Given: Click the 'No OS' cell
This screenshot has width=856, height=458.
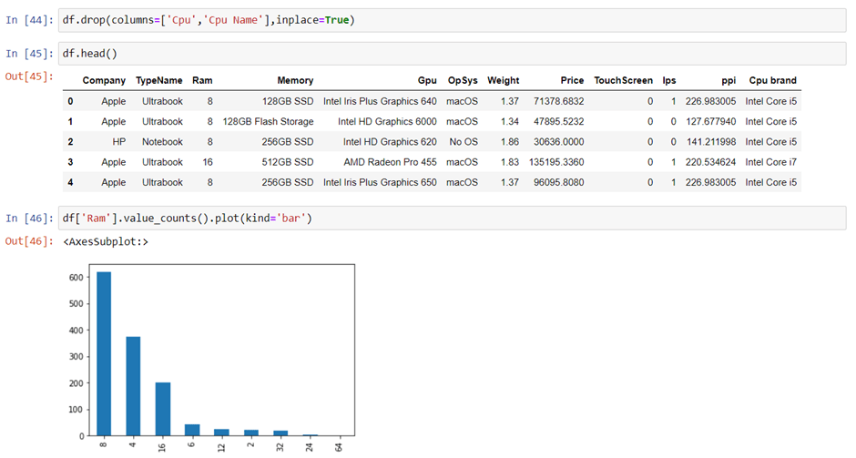Looking at the screenshot, I should (x=464, y=141).
